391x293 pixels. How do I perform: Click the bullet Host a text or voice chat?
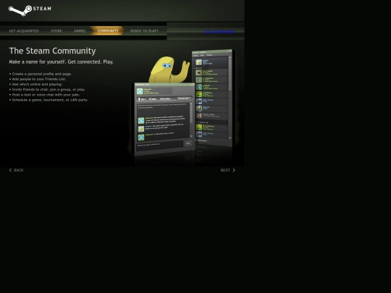44,95
